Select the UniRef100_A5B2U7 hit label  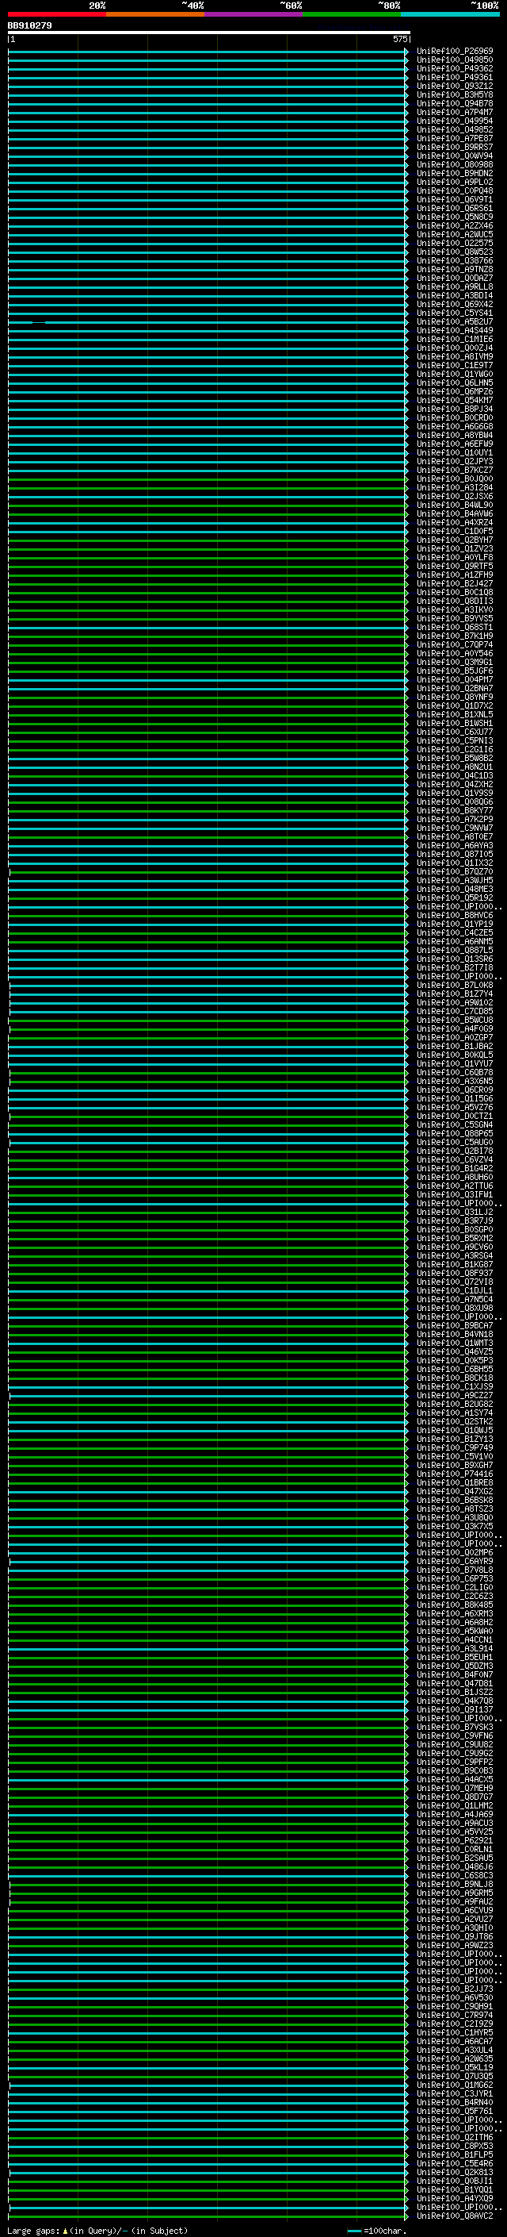(x=454, y=322)
